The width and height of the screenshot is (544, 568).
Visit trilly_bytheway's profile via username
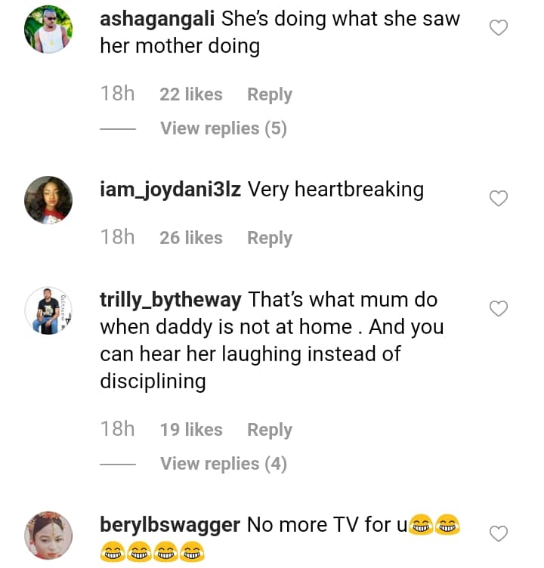pos(170,299)
